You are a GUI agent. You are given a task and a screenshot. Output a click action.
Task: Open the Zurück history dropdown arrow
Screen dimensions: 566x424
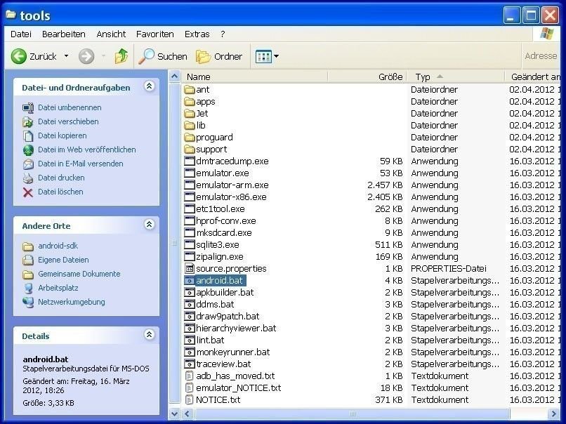pyautogui.click(x=67, y=56)
